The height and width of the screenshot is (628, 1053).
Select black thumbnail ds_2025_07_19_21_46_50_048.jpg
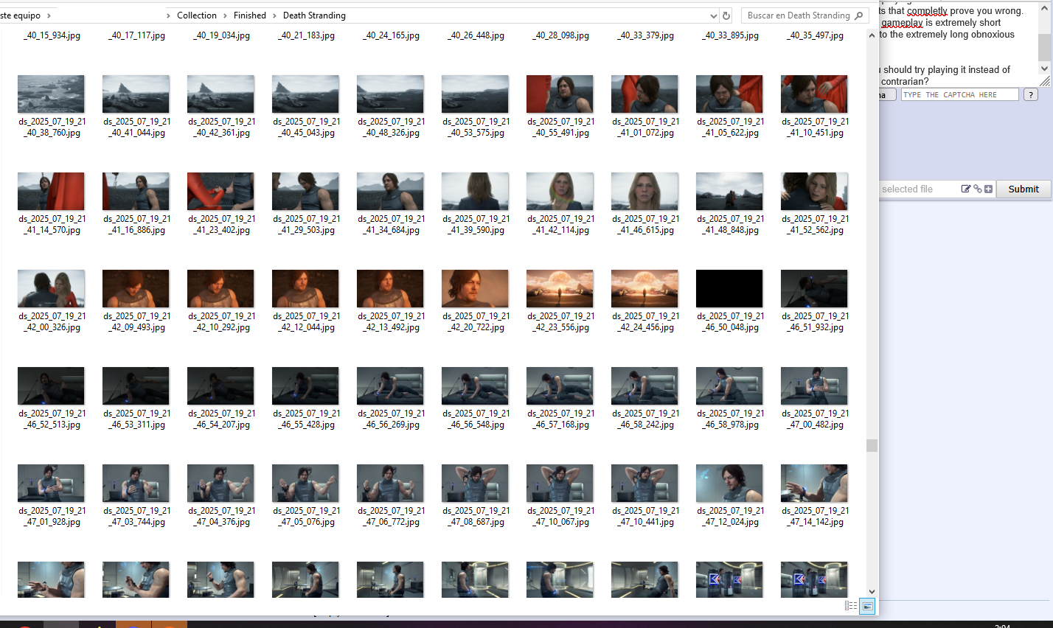pos(729,289)
